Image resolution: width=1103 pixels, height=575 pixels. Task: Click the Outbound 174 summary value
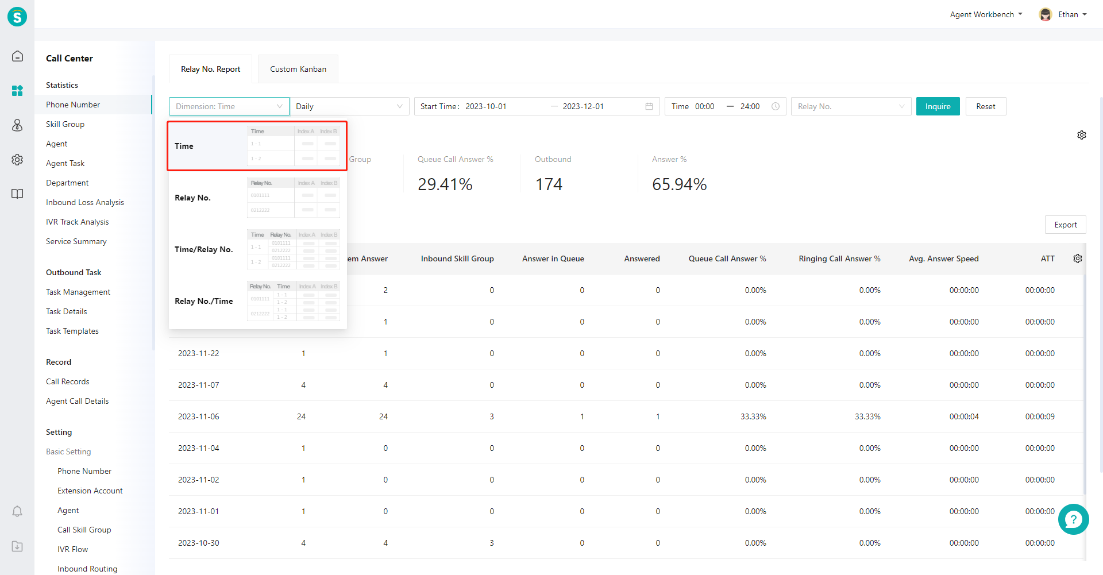(549, 184)
